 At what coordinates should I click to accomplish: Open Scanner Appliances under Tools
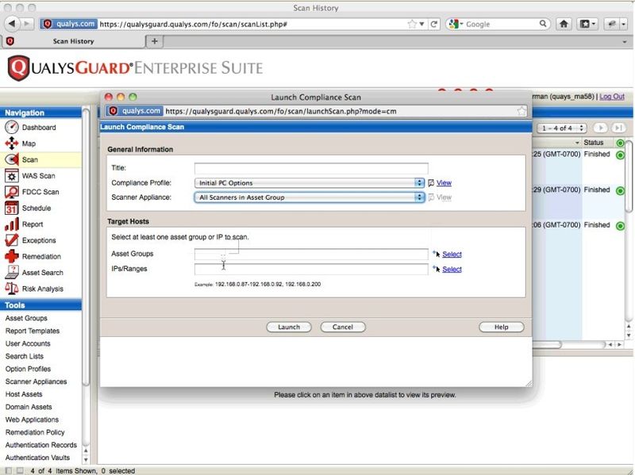tap(36, 381)
